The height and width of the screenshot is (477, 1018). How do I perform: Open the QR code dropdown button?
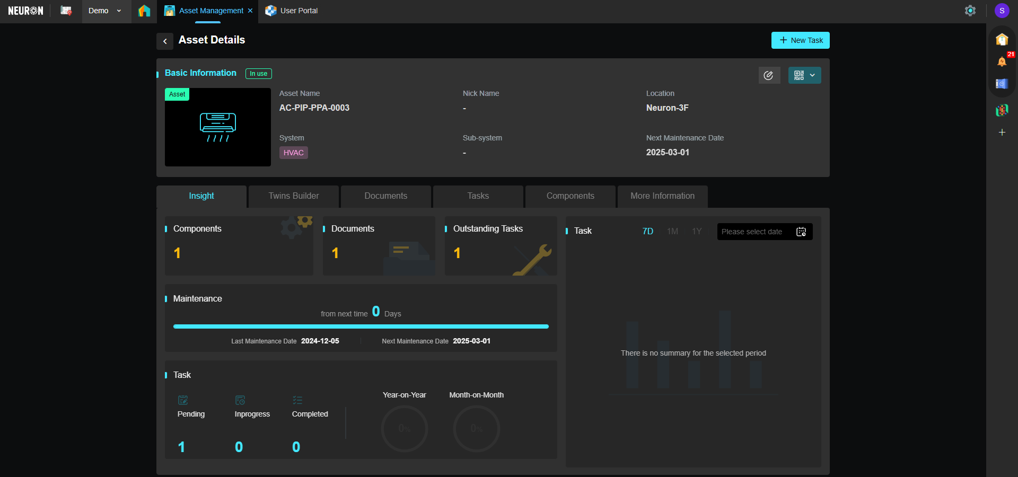pyautogui.click(x=804, y=75)
